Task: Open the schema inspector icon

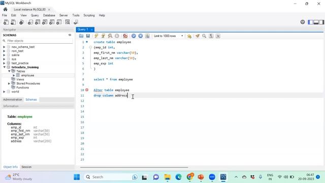Action: point(21,22)
